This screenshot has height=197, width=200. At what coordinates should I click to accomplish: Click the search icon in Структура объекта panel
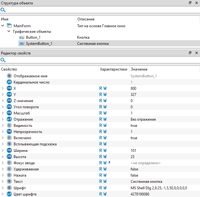pyautogui.click(x=3, y=10)
